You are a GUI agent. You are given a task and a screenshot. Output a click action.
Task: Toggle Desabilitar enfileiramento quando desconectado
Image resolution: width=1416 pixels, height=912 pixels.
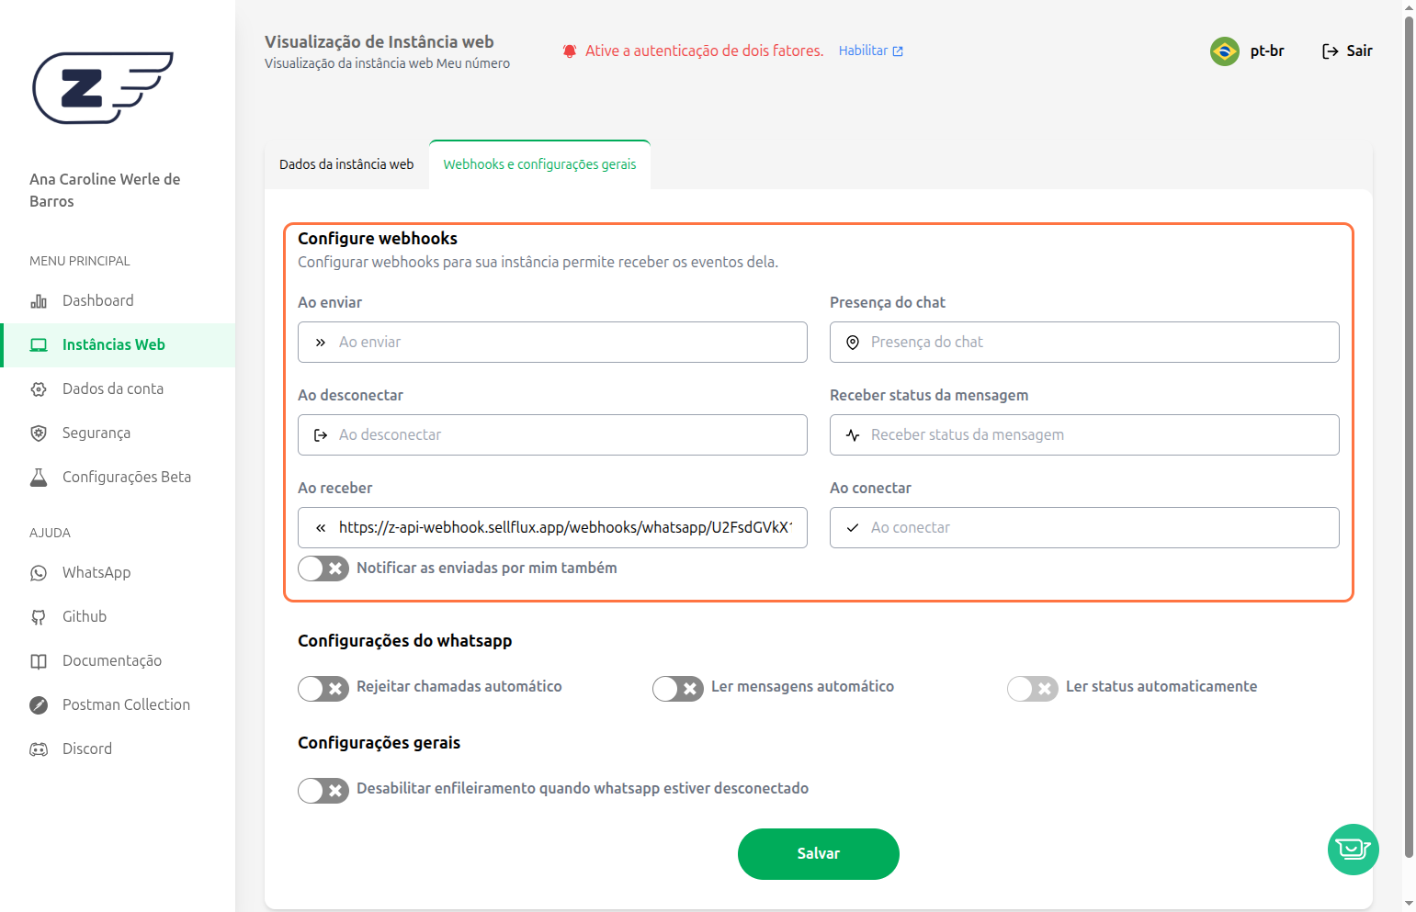323,790
